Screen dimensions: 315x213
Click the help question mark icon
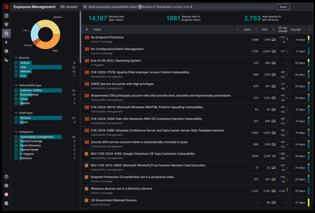[6, 177]
